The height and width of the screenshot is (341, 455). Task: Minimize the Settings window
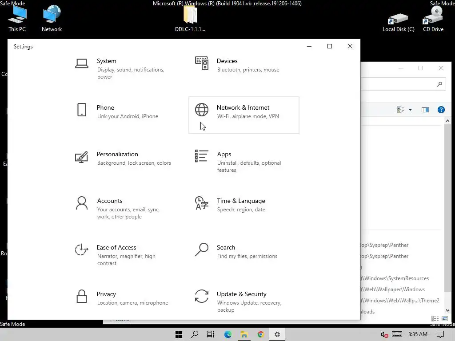309,46
